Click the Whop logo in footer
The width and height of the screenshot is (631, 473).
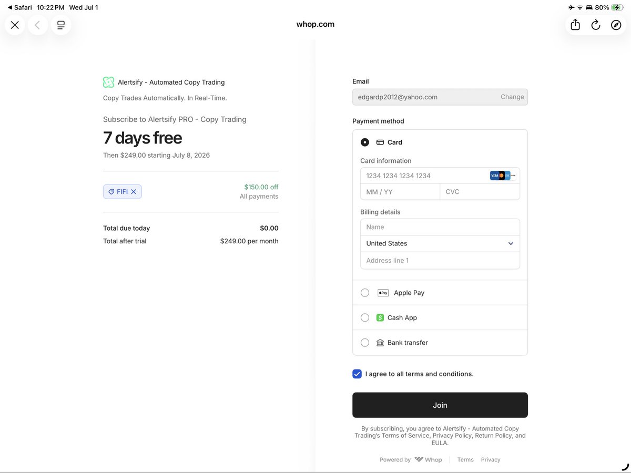[x=428, y=459]
